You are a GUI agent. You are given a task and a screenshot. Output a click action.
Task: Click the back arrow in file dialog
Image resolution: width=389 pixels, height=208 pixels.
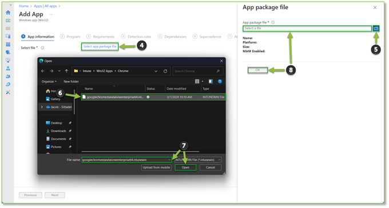[x=43, y=71]
